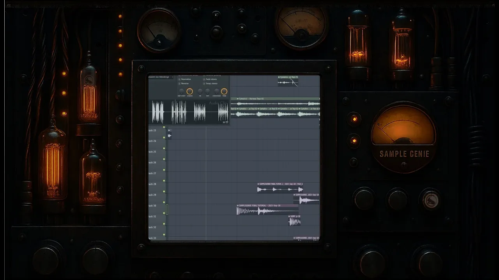
Task: Click the Track 32 label
Action: 152,227
